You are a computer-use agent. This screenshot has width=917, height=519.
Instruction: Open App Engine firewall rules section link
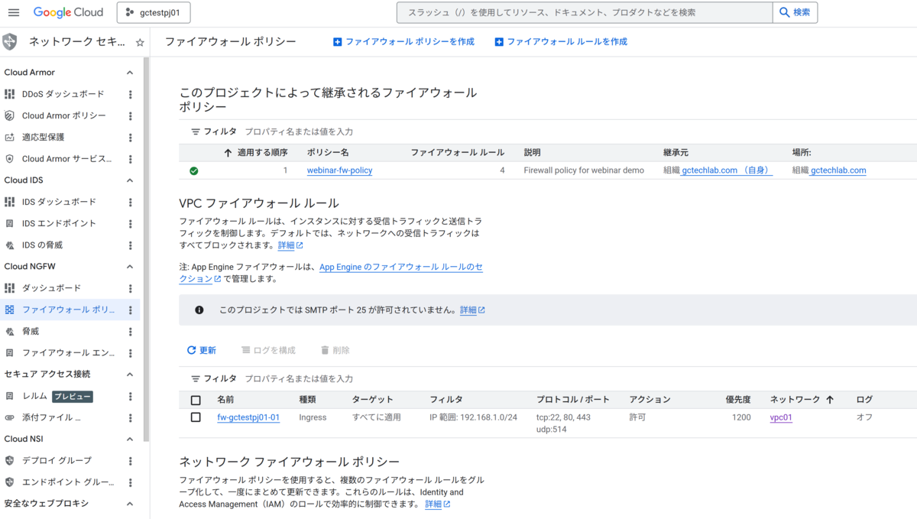(401, 268)
